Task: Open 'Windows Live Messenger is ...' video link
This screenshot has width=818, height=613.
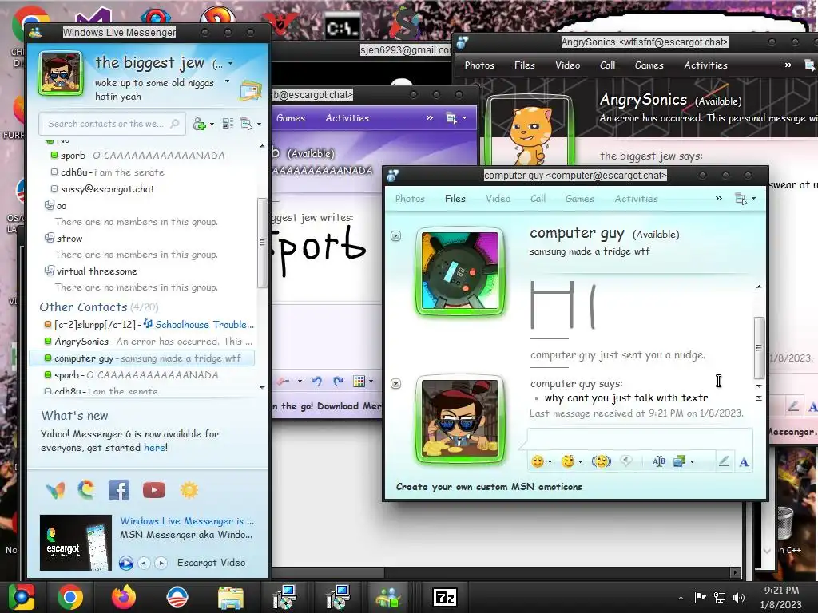Action: click(187, 521)
